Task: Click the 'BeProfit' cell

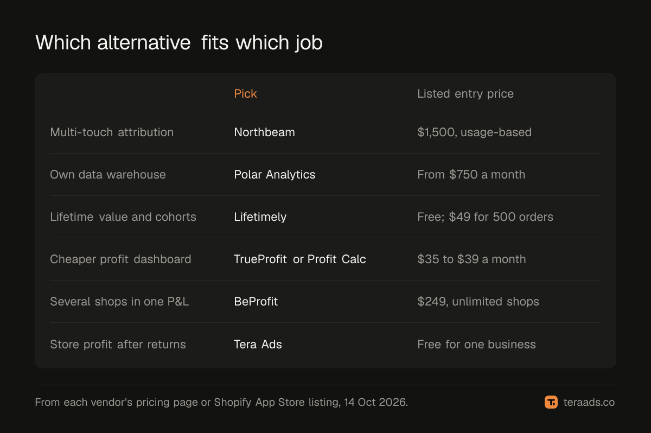Action: click(x=256, y=301)
